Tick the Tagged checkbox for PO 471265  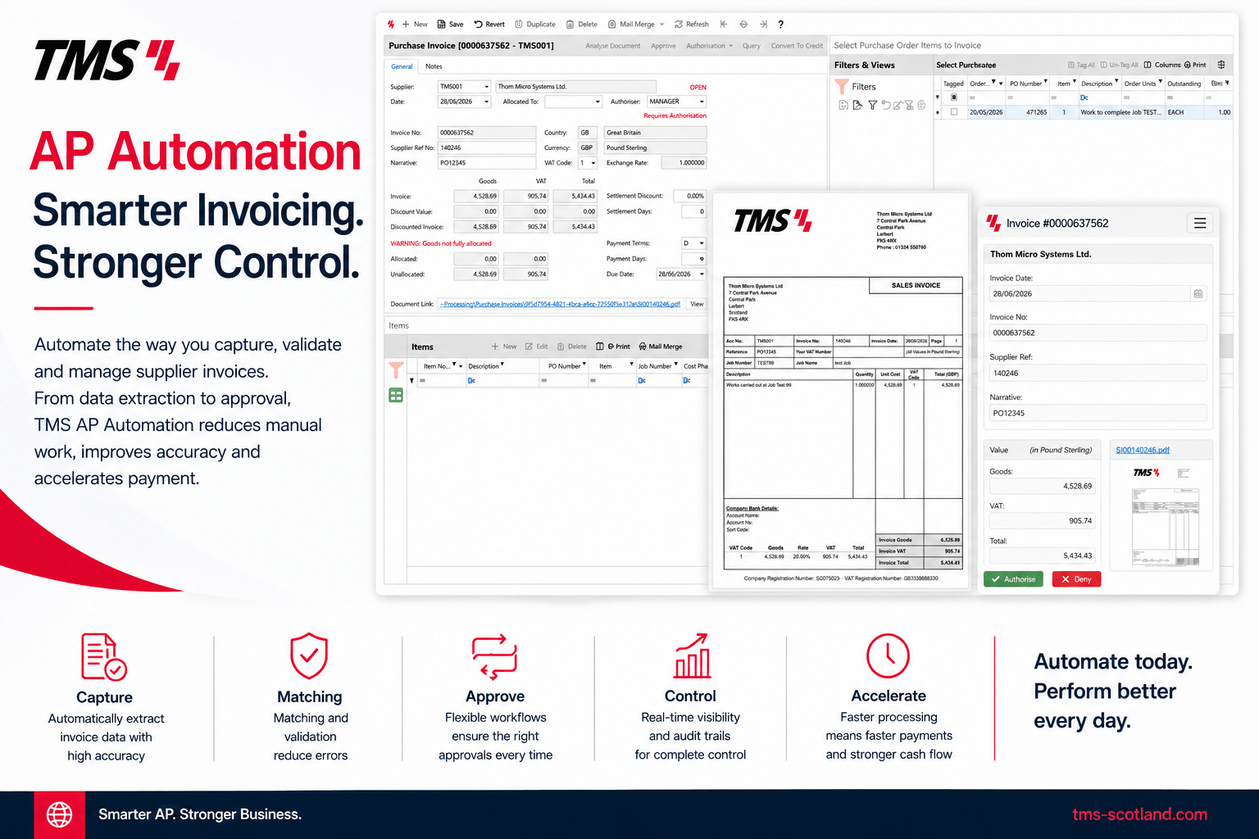(x=953, y=112)
